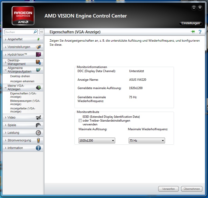Image resolution: width=208 pixels, height=198 pixels.
Task: Open Desktop drehen
Action: tap(20, 76)
